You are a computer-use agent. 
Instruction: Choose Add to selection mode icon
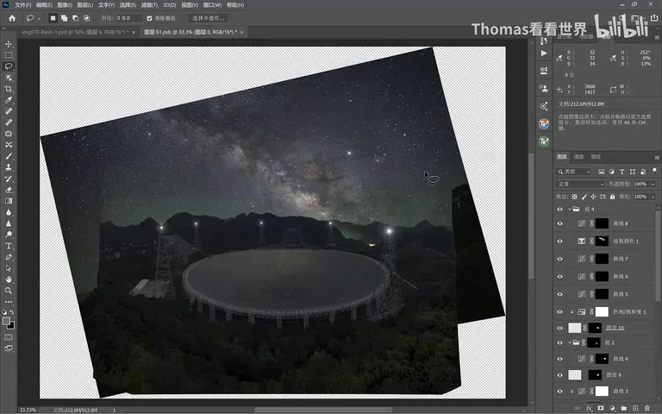[x=64, y=18]
